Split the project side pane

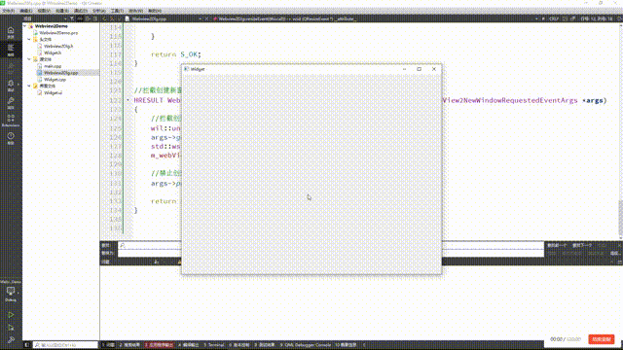(88, 18)
